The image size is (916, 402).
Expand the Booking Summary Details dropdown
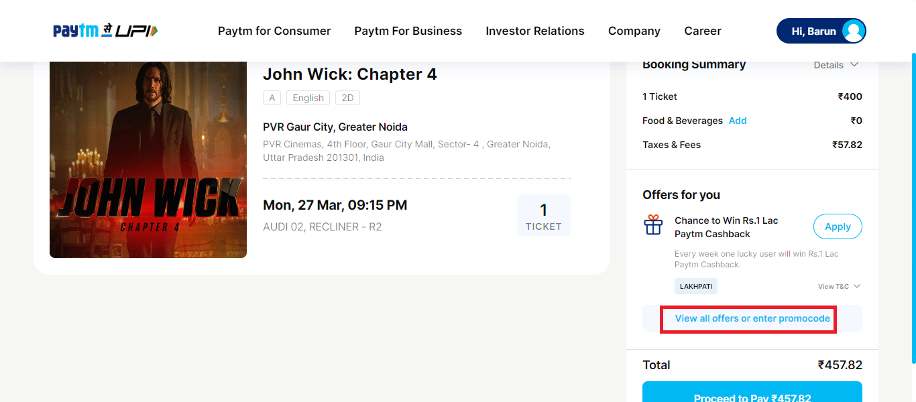(x=836, y=65)
